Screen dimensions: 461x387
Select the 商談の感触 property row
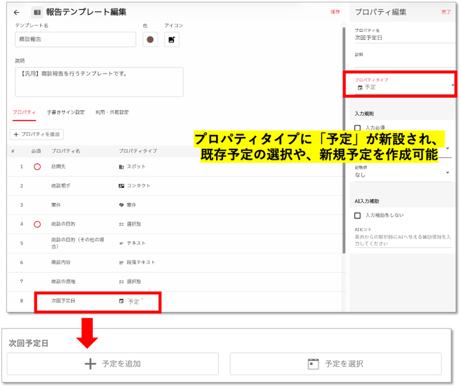[x=176, y=282]
